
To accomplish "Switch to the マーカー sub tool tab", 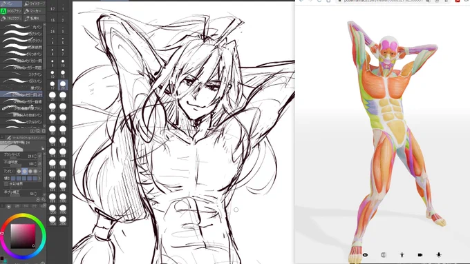I will [34, 11].
